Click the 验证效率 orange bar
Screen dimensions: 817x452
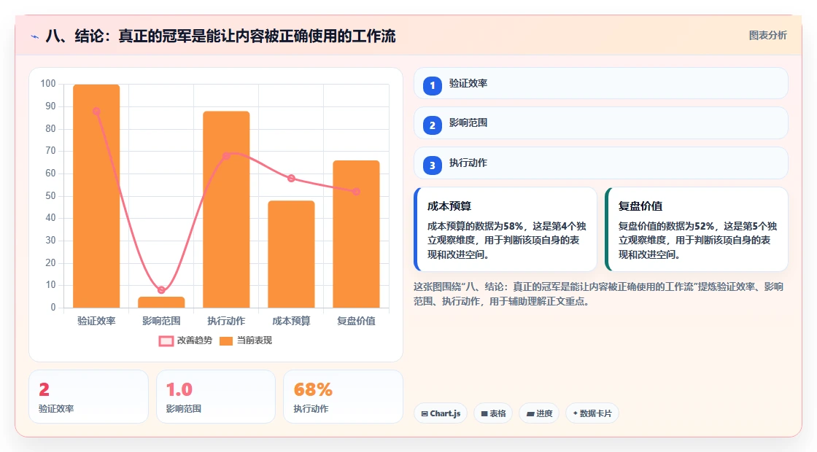click(96, 196)
